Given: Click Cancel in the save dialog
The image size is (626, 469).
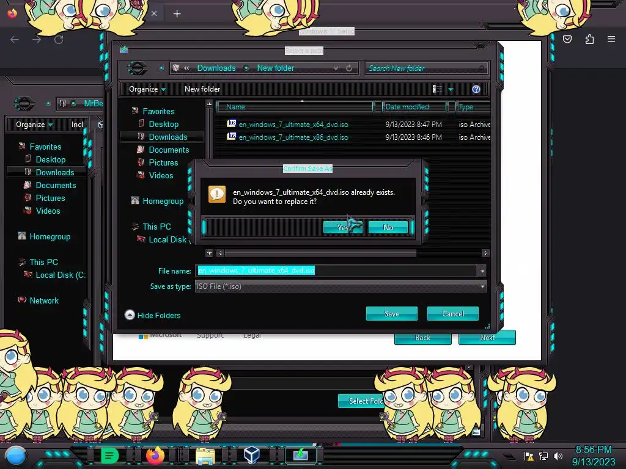Looking at the screenshot, I should pos(453,313).
